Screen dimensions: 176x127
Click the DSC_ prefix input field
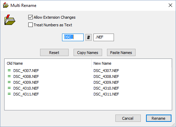[x=73, y=37]
